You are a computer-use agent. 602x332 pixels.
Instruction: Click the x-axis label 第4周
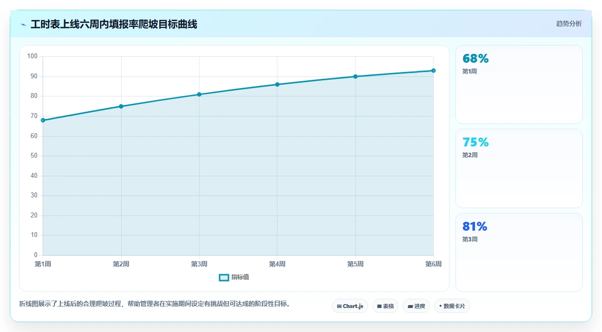click(277, 264)
